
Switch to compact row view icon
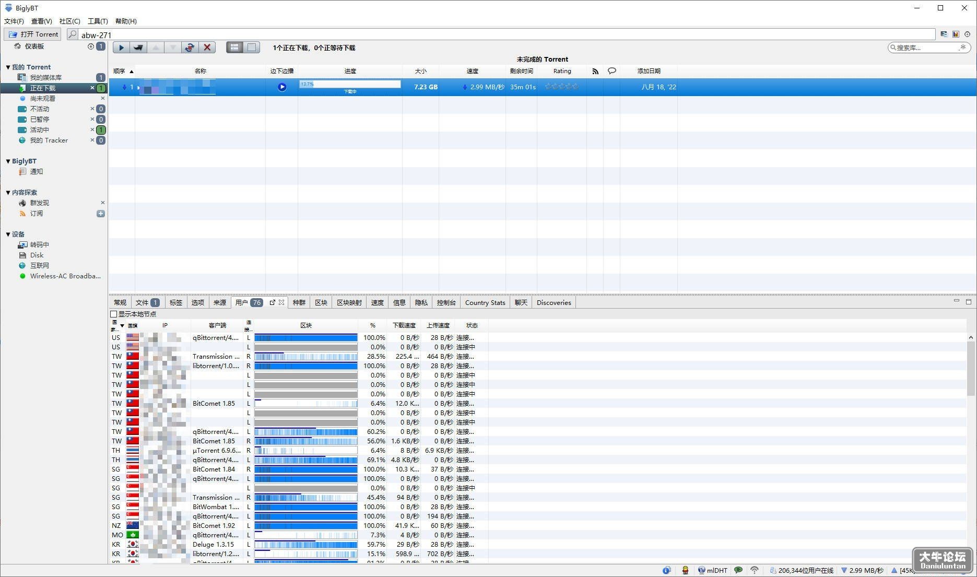(234, 48)
